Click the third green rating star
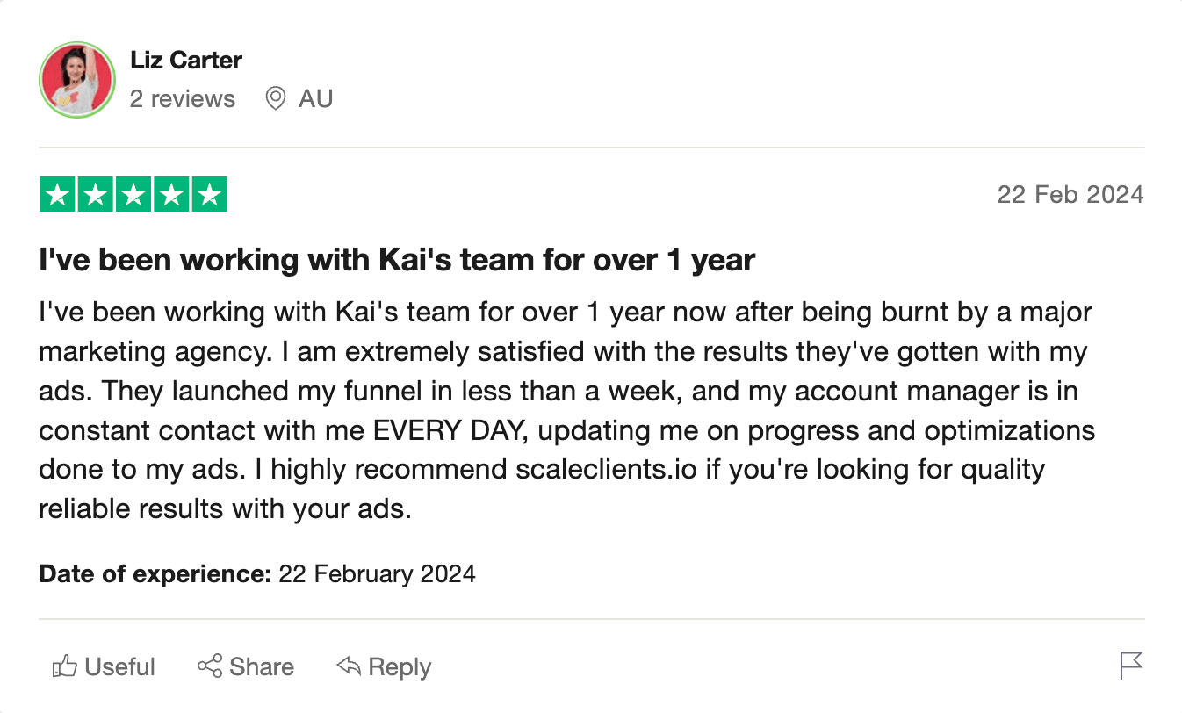The height and width of the screenshot is (713, 1182). pos(133,195)
